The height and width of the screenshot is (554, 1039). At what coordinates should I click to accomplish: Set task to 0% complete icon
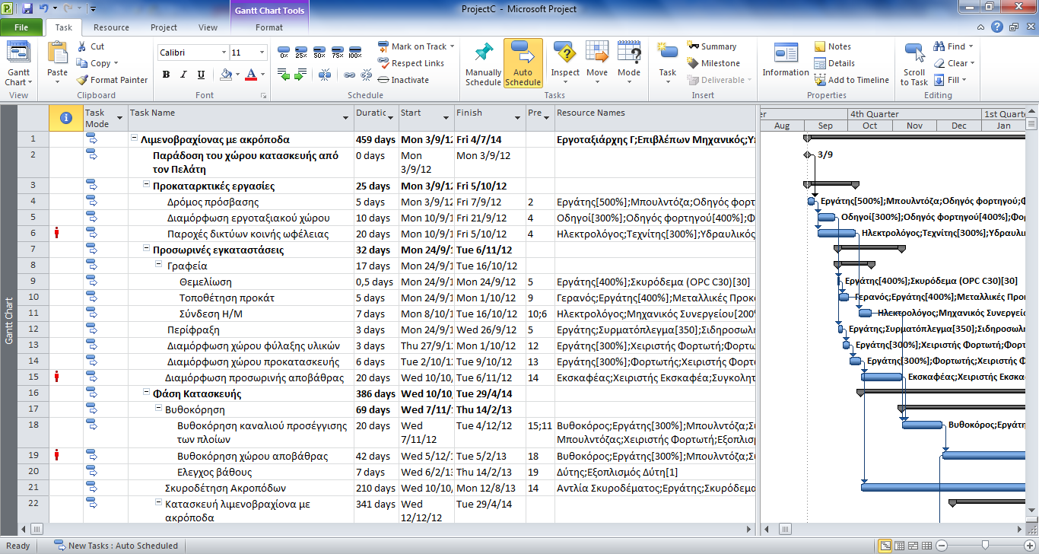284,52
